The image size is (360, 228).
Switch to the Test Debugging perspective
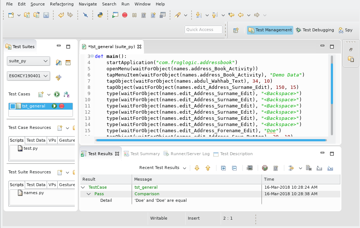[x=315, y=30]
